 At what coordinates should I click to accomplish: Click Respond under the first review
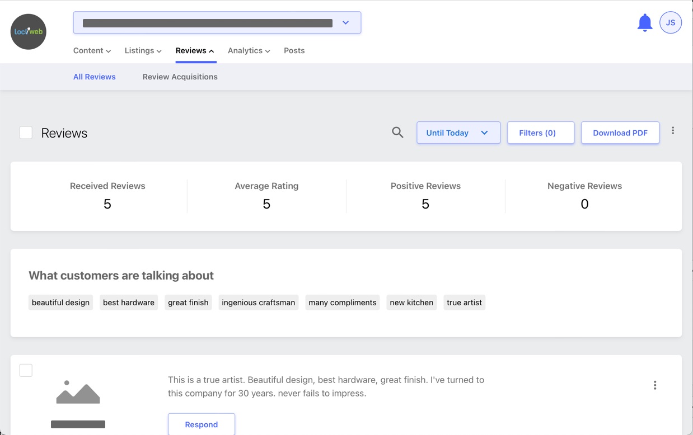tap(201, 424)
